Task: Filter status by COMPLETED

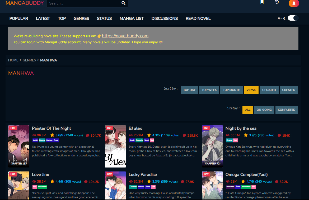Action: tap(287, 110)
